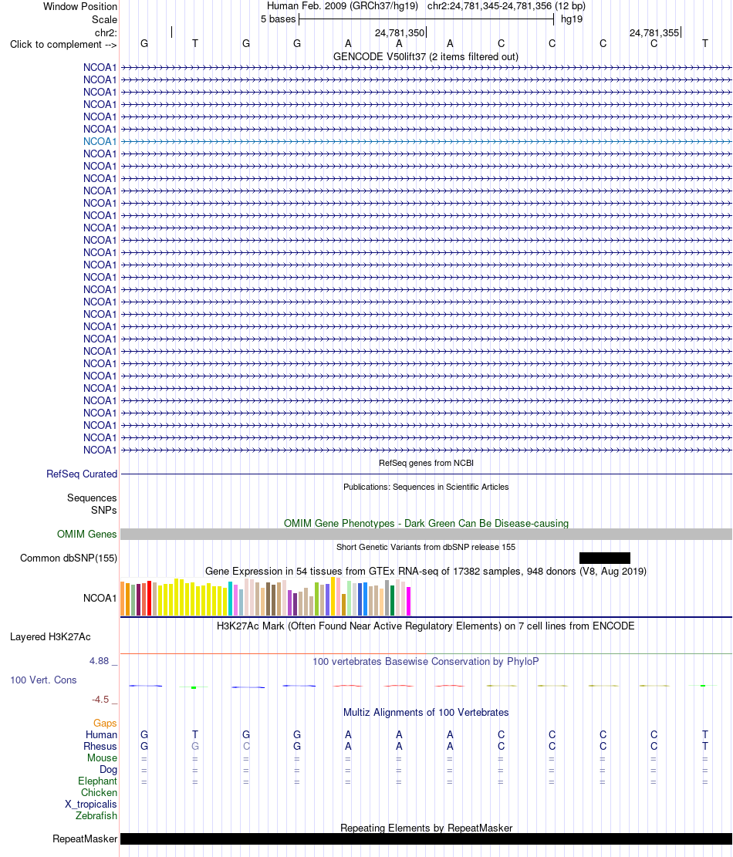Click the NCOA1 label beside GTEx bar chart
The image size is (733, 857).
point(100,598)
